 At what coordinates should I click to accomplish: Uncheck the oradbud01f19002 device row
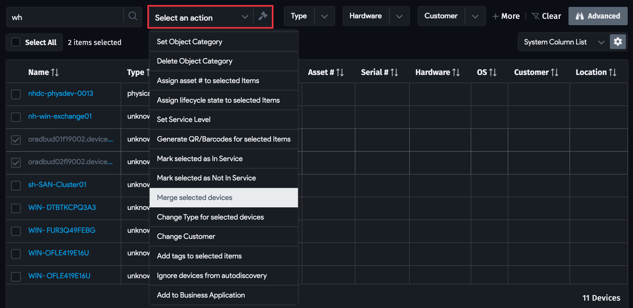[x=16, y=140]
